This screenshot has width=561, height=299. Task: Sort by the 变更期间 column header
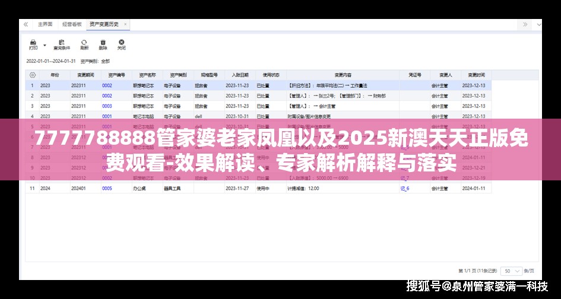tap(86, 75)
